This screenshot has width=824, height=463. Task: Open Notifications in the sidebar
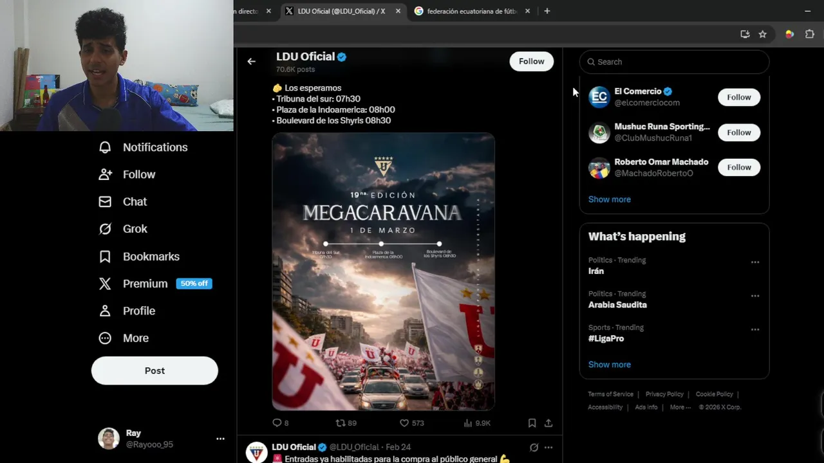pyautogui.click(x=143, y=147)
